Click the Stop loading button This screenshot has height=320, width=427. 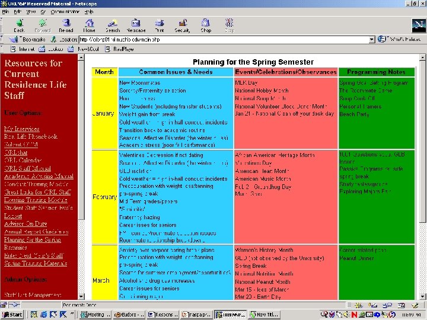pos(230,26)
